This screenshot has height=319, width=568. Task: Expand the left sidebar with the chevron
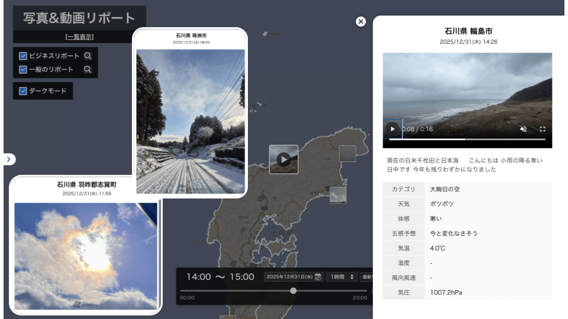point(10,159)
